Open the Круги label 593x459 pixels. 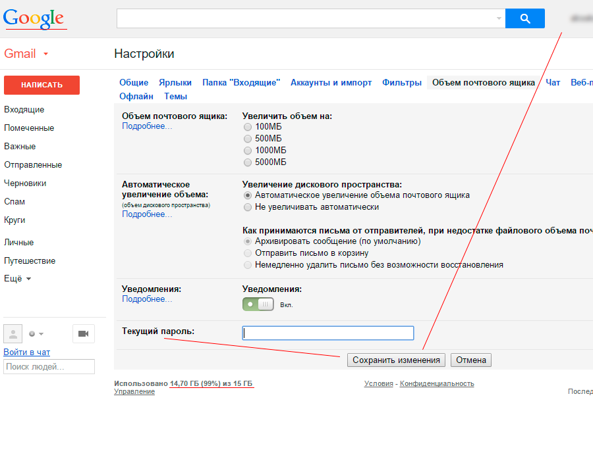pyautogui.click(x=14, y=220)
